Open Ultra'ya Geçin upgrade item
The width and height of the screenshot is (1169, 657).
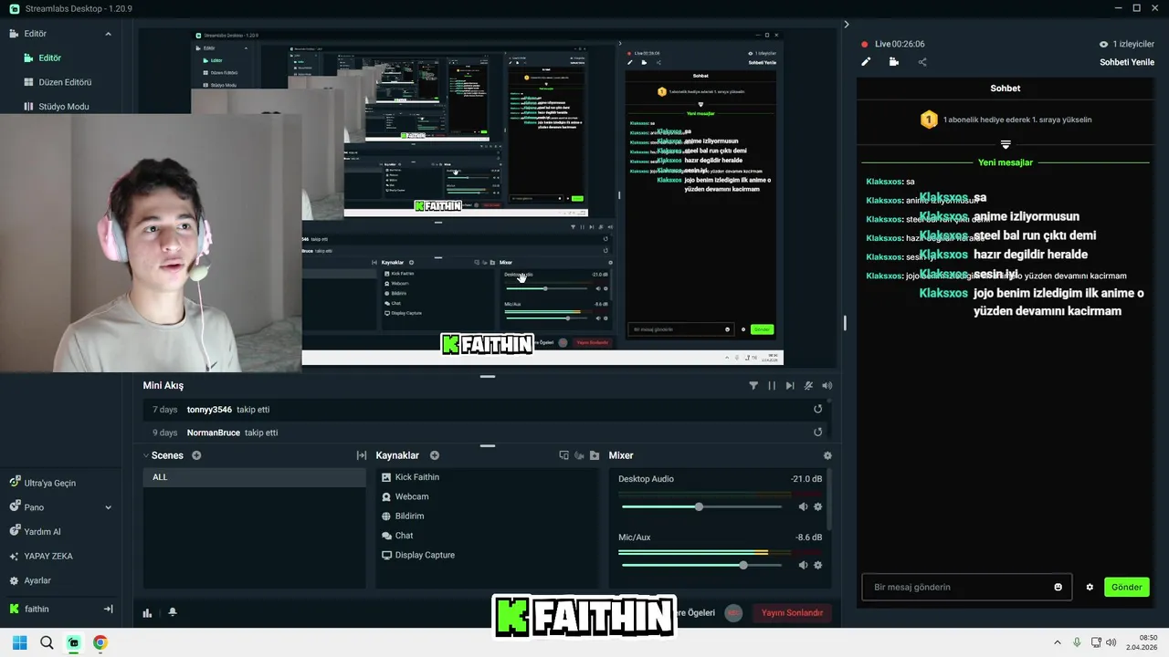pyautogui.click(x=49, y=483)
